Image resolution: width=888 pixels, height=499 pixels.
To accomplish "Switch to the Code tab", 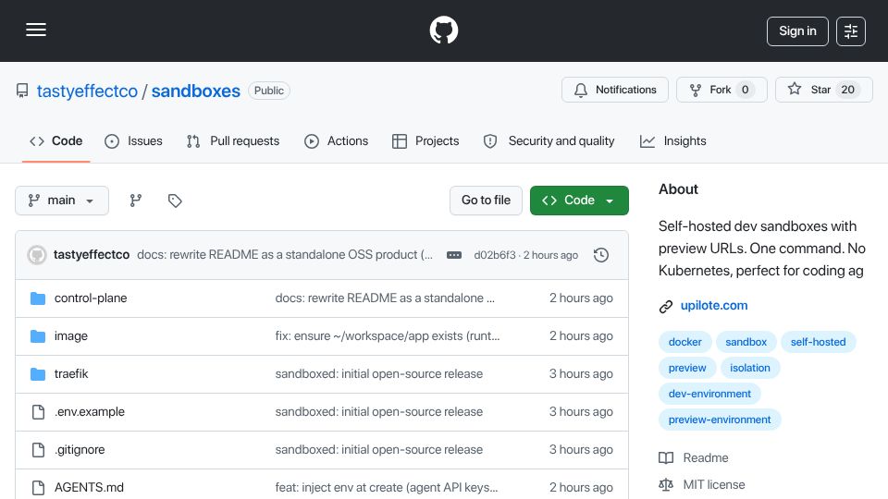I will tap(56, 140).
